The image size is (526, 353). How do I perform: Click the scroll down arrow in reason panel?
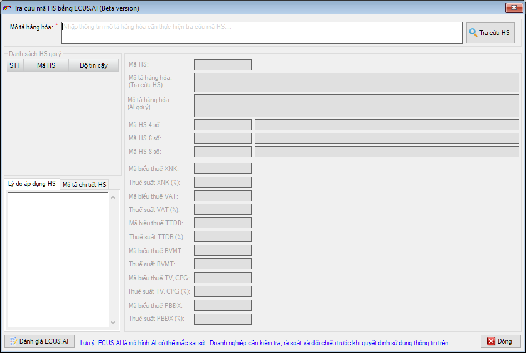tap(114, 322)
